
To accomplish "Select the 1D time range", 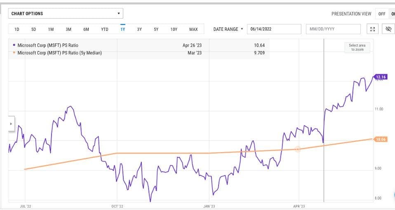I will [x=17, y=29].
